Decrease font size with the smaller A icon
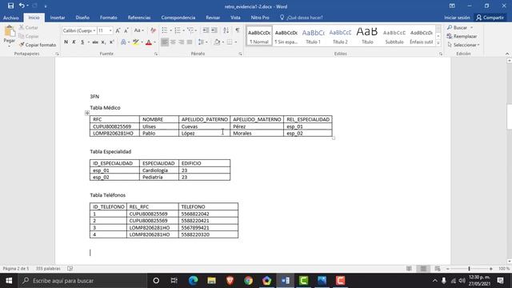Screen dimensions: 512x288 point(126,30)
